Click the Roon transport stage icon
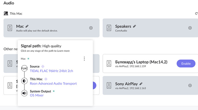Image resolution: width=198 pixels, height=110 pixels. tap(24, 81)
